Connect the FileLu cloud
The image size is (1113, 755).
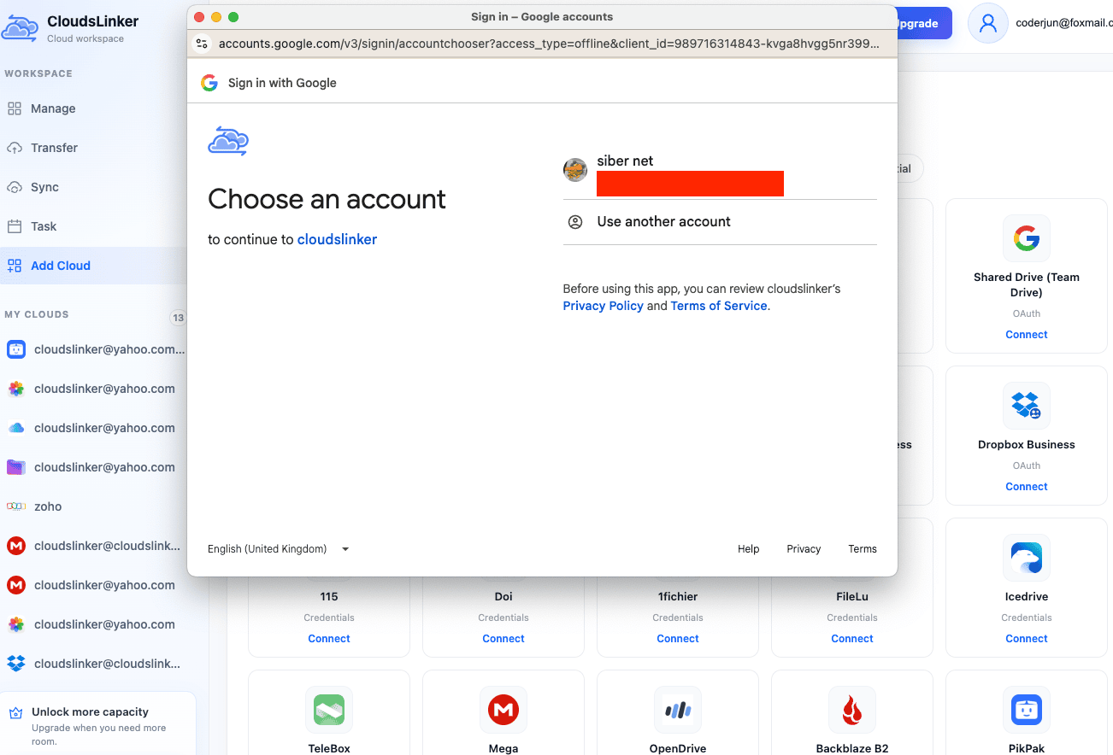pos(852,639)
